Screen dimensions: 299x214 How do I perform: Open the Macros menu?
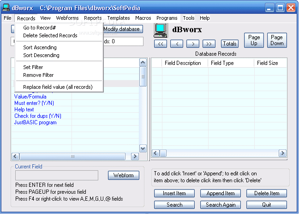pos(143,18)
